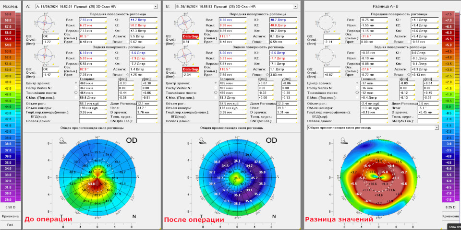Click exam A anterior K2 value 50.2 Дптр

(144, 25)
